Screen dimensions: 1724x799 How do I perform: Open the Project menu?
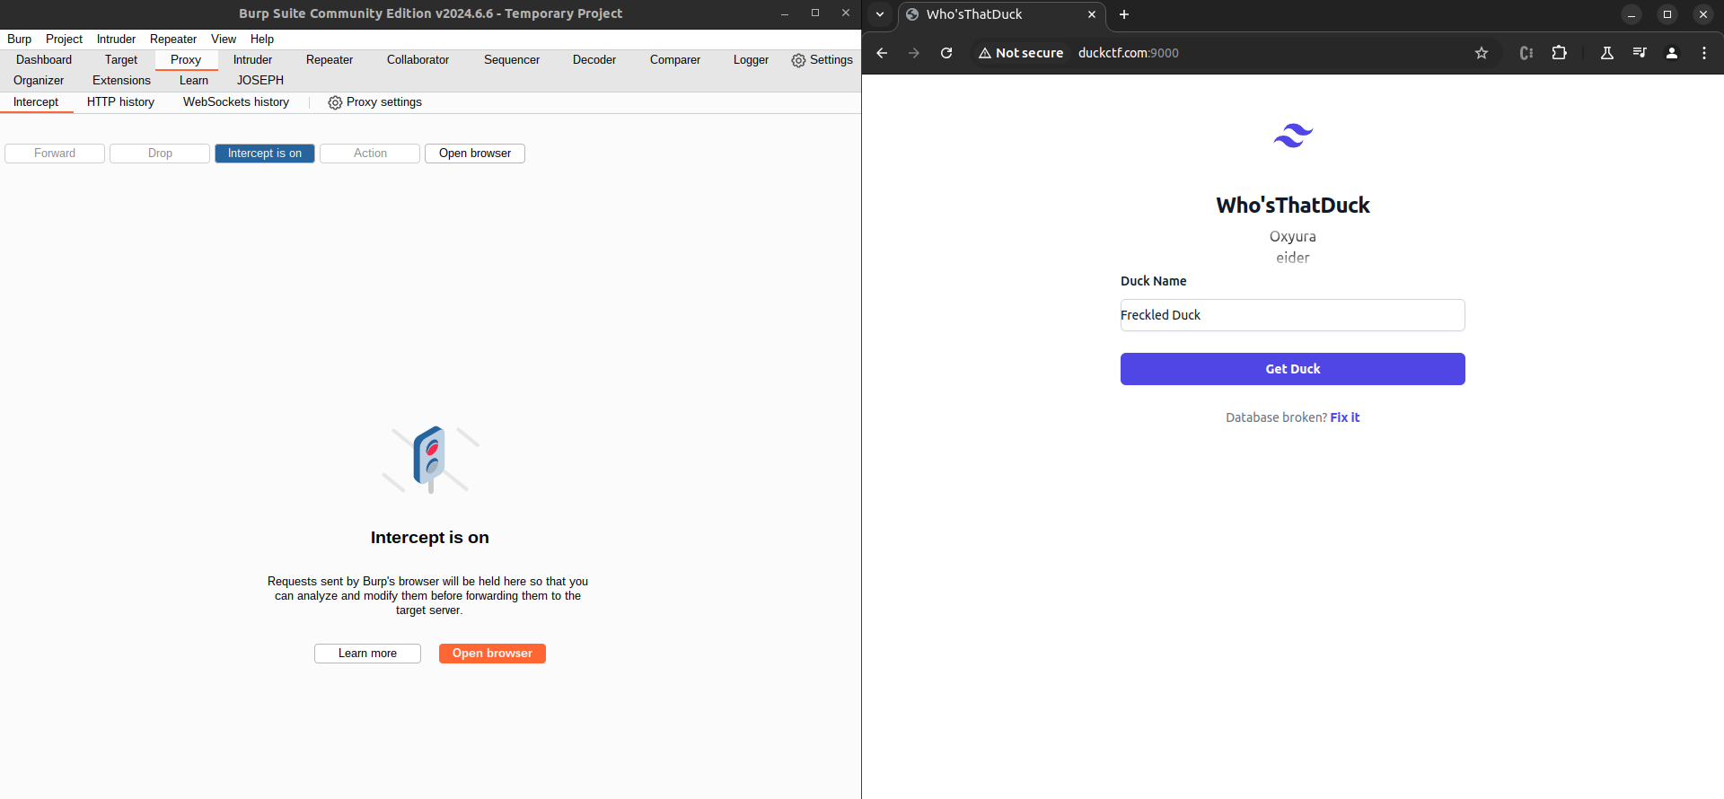coord(64,39)
